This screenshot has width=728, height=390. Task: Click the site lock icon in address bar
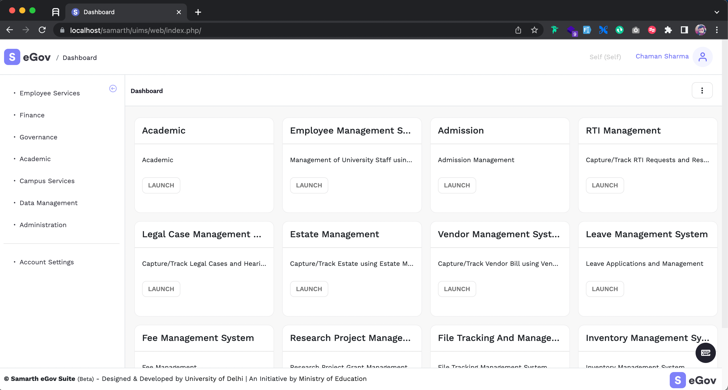point(62,30)
